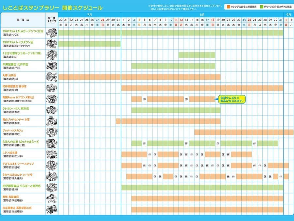Click the green legend square
The image size is (294, 221).
coord(262,7)
